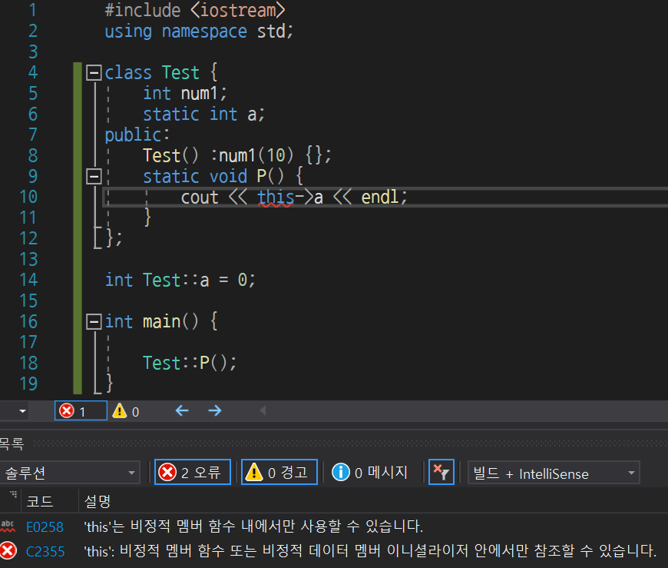668x568 pixels.
Task: Toggle the 0 경고 warnings filter
Action: click(279, 472)
